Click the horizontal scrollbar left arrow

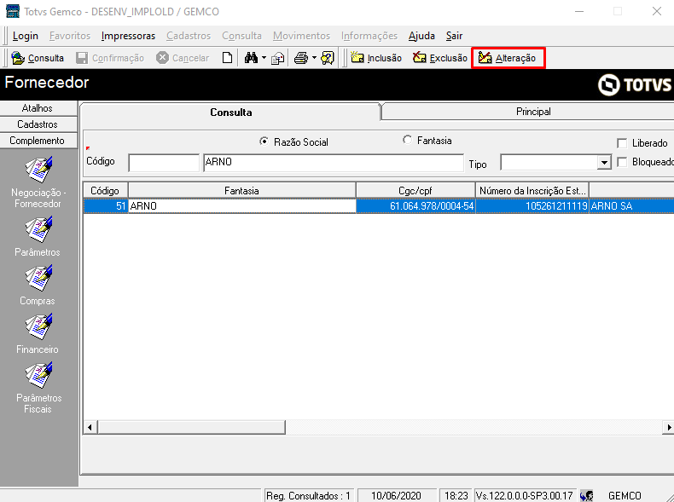pyautogui.click(x=90, y=427)
